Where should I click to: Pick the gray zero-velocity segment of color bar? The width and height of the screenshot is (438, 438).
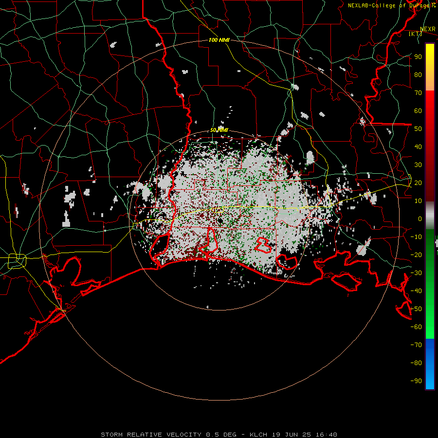coord(430,215)
